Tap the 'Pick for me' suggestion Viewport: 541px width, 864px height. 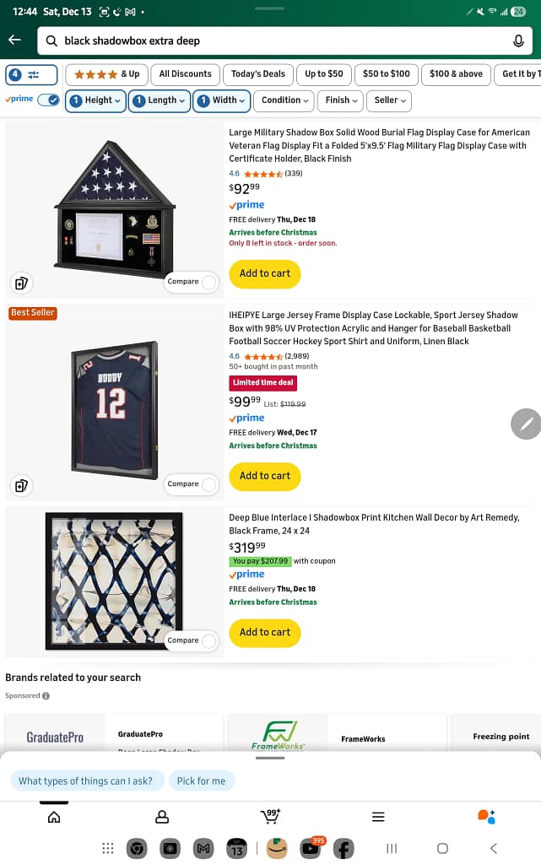pos(201,780)
